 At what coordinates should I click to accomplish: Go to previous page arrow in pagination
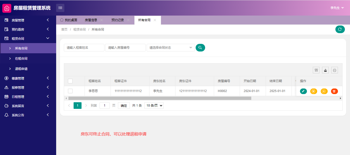(69, 106)
